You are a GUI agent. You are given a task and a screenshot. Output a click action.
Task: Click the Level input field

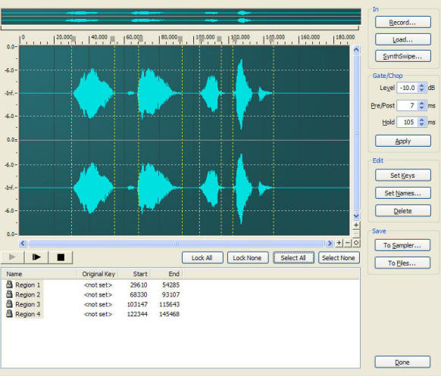tap(408, 88)
